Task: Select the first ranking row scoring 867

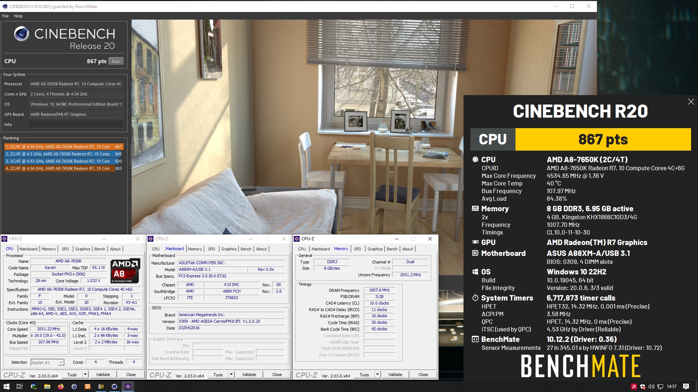Action: click(64, 147)
